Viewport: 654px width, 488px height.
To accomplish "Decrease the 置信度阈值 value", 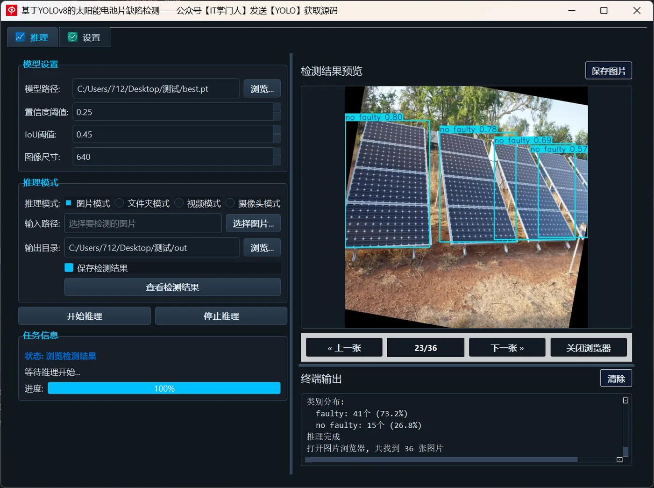I will pos(277,116).
